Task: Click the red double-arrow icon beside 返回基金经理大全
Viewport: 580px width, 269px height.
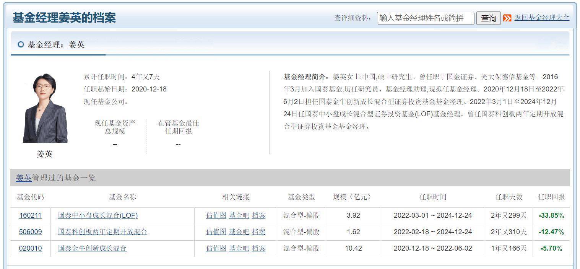Action: (508, 18)
